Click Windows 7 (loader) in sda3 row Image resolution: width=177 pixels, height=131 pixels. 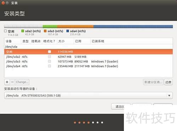coord(104,61)
